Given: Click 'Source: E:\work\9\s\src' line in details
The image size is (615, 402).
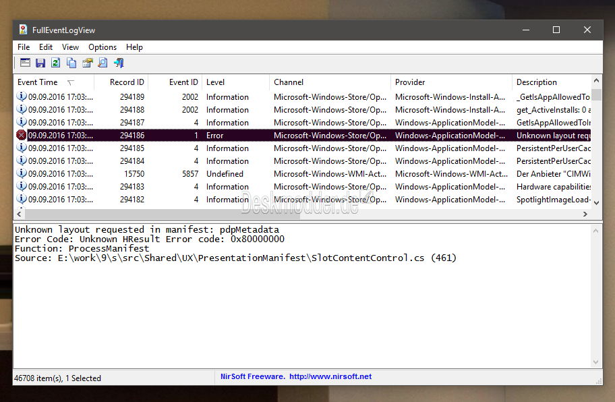Looking at the screenshot, I should pos(235,258).
